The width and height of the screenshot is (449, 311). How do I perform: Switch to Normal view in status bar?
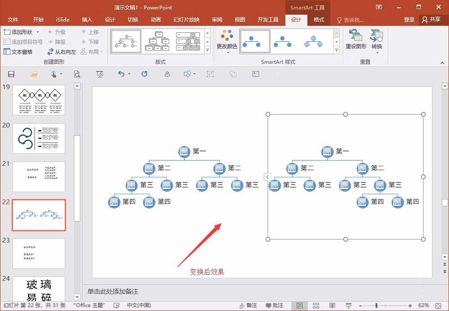[x=299, y=306]
